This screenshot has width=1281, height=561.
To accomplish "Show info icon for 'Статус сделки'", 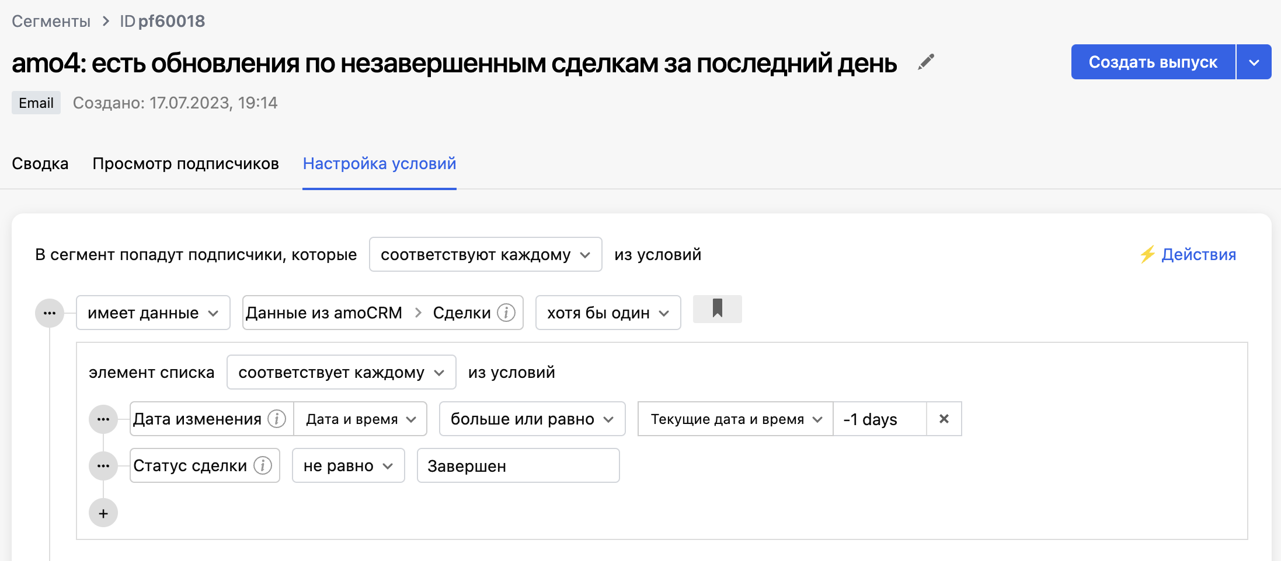I will coord(263,465).
